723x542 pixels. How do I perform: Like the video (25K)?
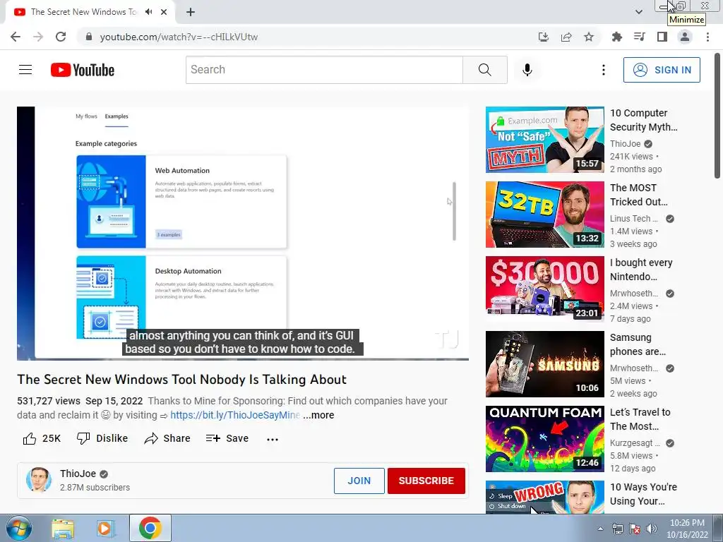point(42,438)
